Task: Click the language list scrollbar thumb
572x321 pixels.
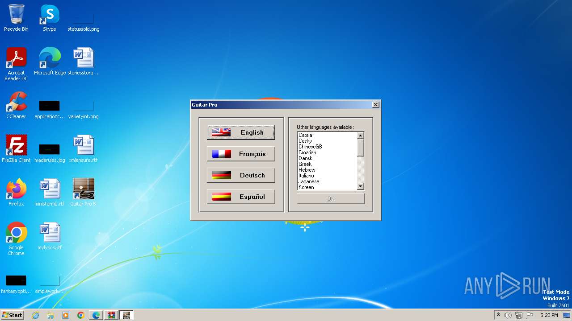Action: coord(361,148)
